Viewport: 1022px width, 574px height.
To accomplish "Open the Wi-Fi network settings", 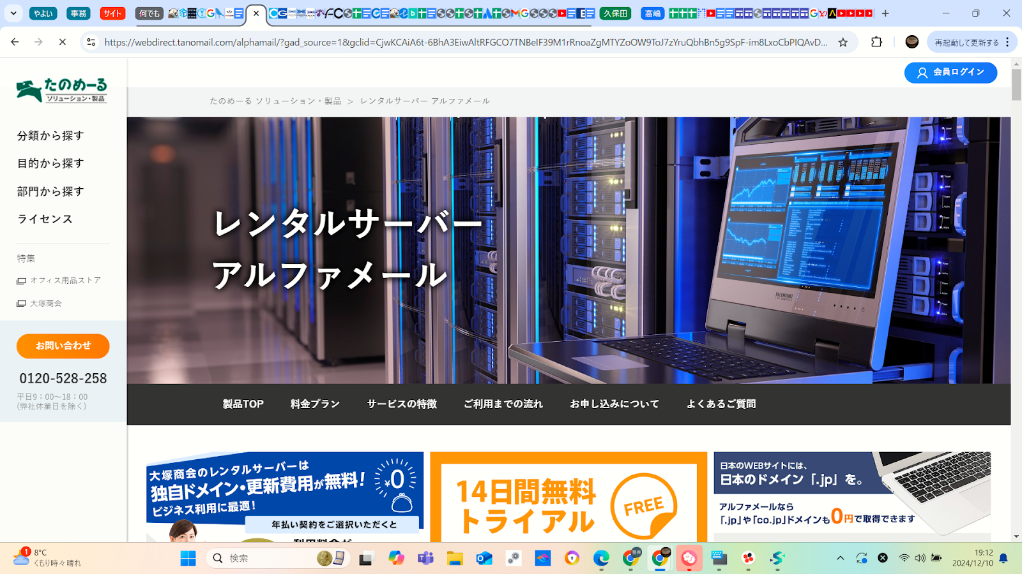I will pos(904,558).
